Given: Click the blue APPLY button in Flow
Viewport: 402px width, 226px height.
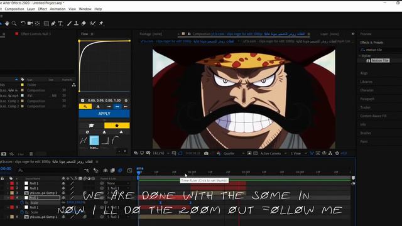Looking at the screenshot, I should click(x=104, y=114).
